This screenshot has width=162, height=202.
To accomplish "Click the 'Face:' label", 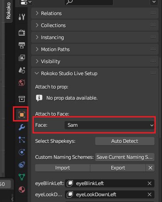I will coord(41,125).
